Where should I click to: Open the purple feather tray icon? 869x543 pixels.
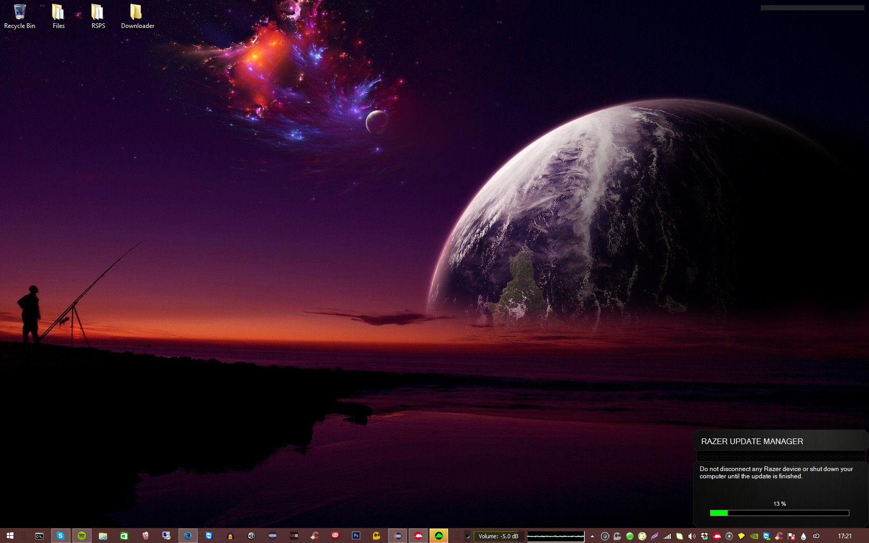(x=654, y=536)
